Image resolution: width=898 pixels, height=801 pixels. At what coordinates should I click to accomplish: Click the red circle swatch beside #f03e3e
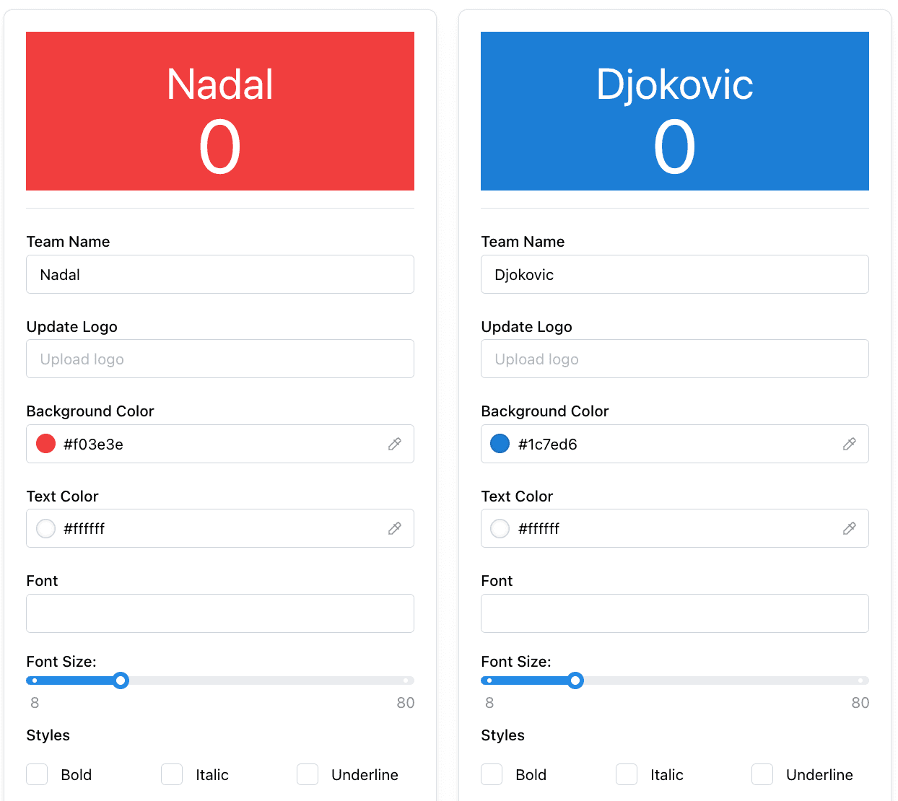(45, 443)
